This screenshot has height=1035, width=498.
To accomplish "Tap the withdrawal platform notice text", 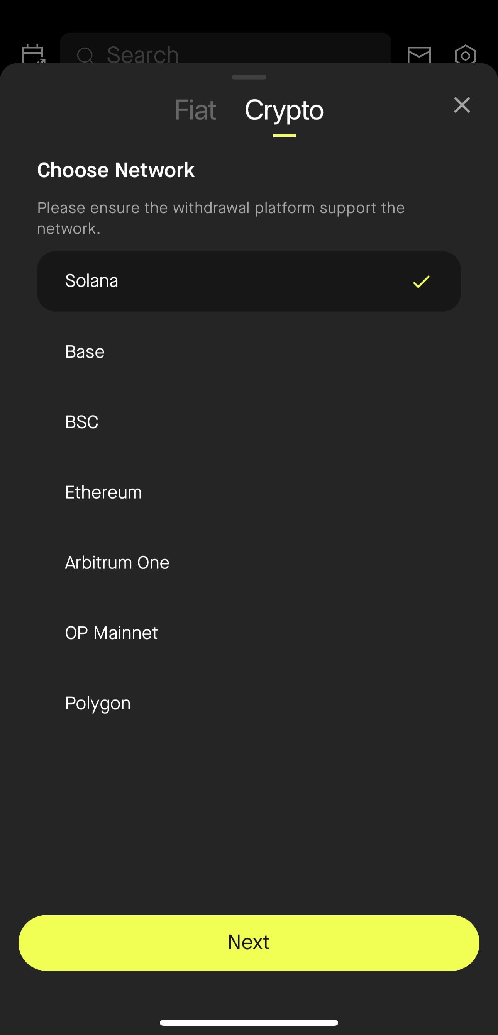I will (x=221, y=218).
